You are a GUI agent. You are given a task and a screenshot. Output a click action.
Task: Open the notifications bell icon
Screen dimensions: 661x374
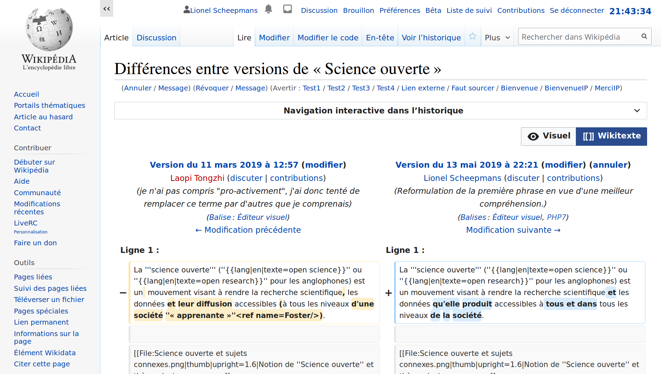tap(268, 9)
